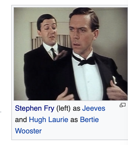The width and height of the screenshot is (128, 145).
Task: Click the word Wooster on the last line
Action: coord(28,131)
